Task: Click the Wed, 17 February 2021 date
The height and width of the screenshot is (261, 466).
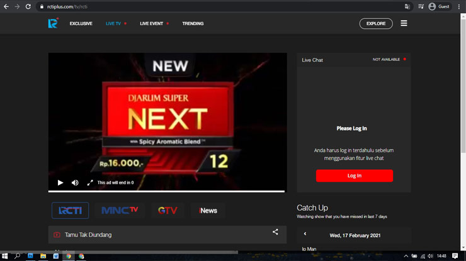Action: (355, 235)
